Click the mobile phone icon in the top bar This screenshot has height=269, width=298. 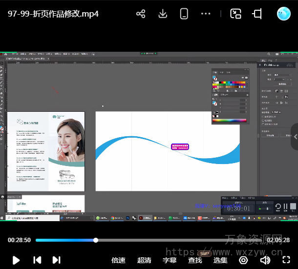pyautogui.click(x=184, y=14)
